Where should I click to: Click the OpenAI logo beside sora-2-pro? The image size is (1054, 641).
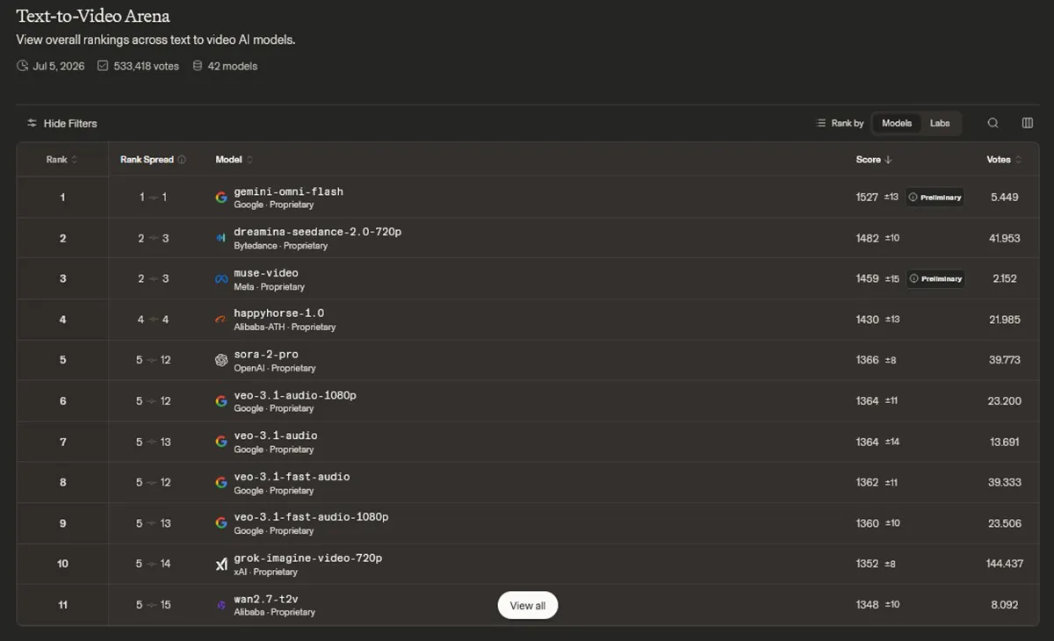tap(221, 360)
